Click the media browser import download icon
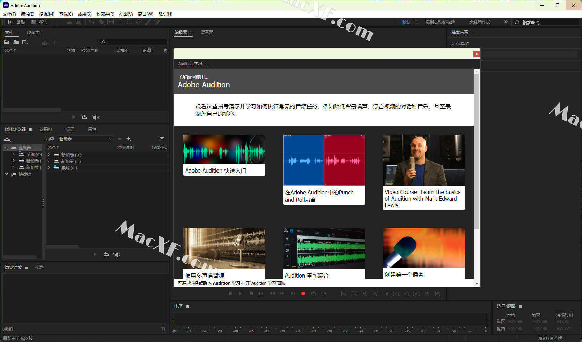 point(8,139)
